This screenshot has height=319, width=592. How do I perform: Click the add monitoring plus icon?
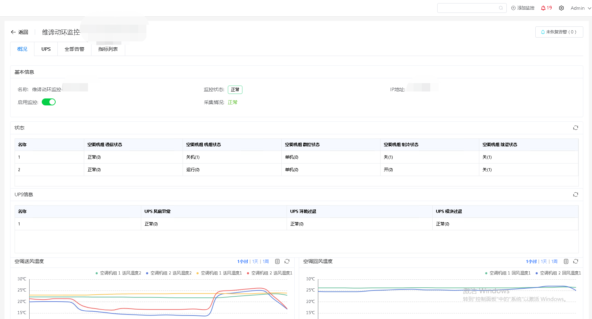click(513, 8)
